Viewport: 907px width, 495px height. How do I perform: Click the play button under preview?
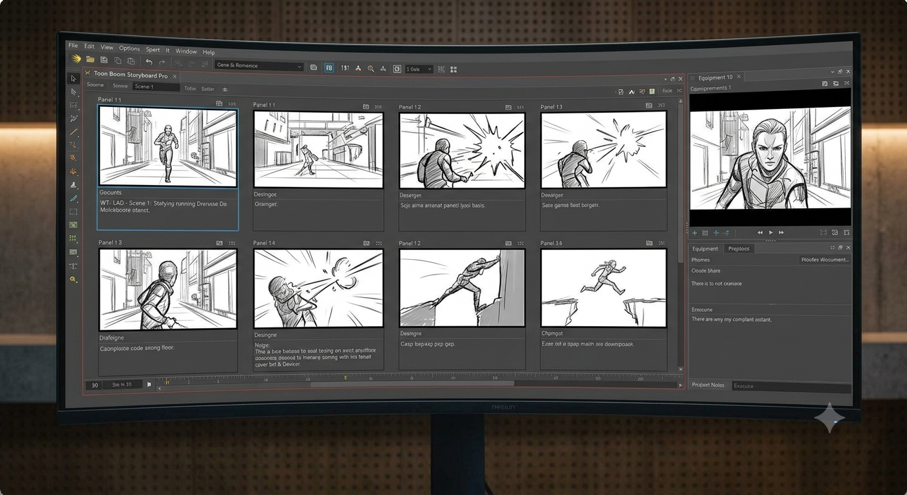point(770,233)
